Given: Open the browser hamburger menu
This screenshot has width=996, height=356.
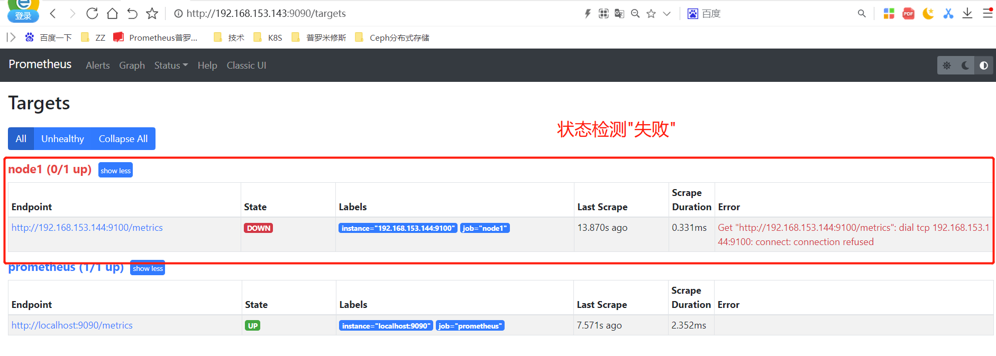Looking at the screenshot, I should point(988,13).
